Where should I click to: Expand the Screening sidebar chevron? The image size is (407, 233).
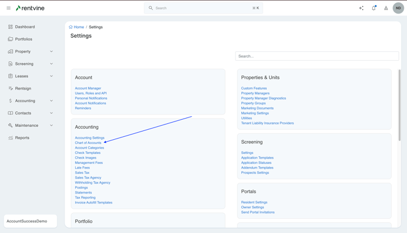click(x=51, y=64)
